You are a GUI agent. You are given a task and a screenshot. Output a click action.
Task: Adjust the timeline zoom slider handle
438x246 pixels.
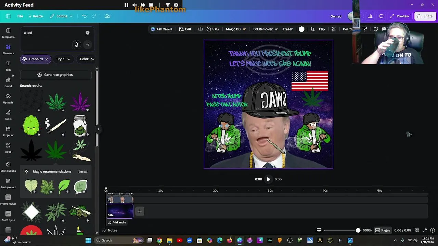tap(358, 230)
